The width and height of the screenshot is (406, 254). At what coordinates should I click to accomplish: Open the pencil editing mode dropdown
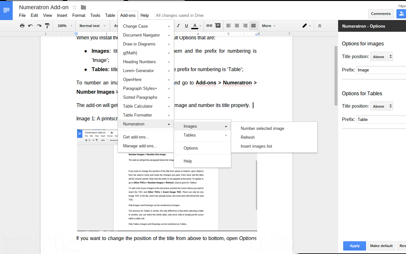[306, 26]
